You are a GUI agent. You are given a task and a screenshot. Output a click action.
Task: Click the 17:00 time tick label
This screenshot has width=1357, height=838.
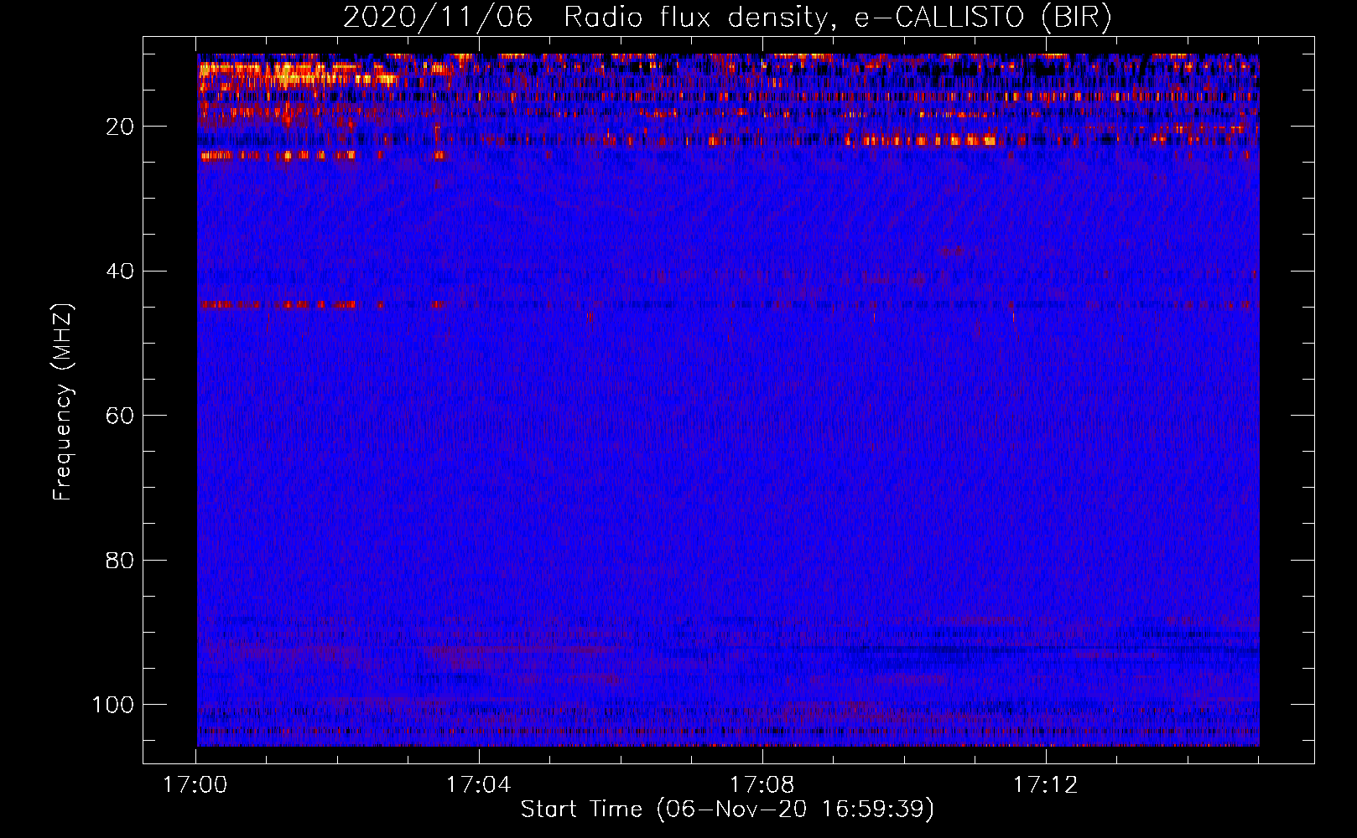pyautogui.click(x=195, y=784)
